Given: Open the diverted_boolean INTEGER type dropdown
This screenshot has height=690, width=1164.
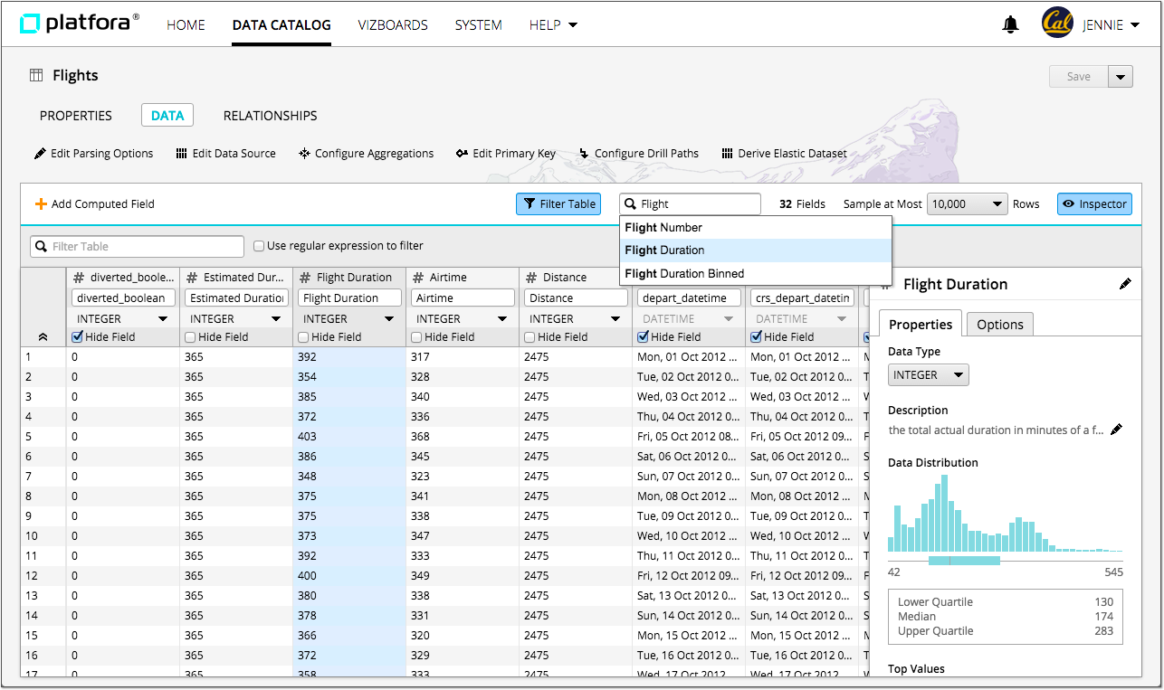Looking at the screenshot, I should [x=122, y=319].
